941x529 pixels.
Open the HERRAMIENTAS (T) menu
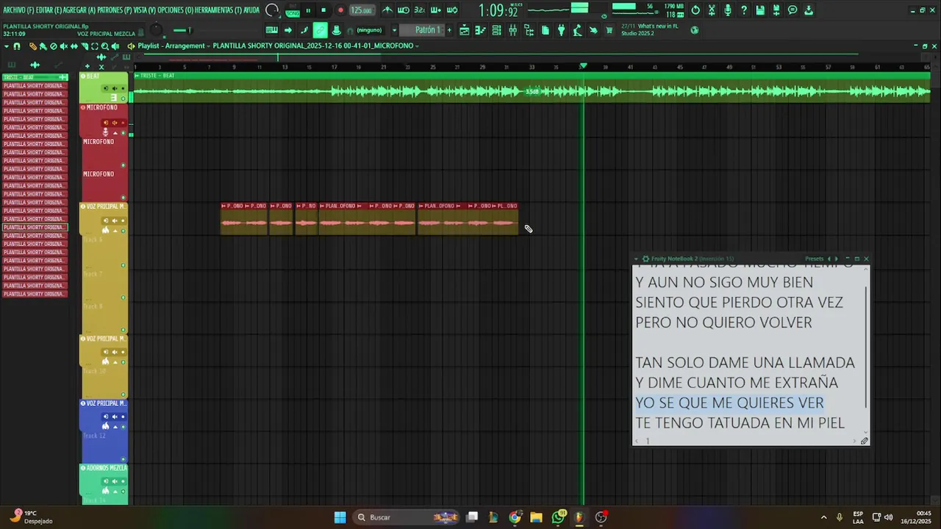[218, 10]
